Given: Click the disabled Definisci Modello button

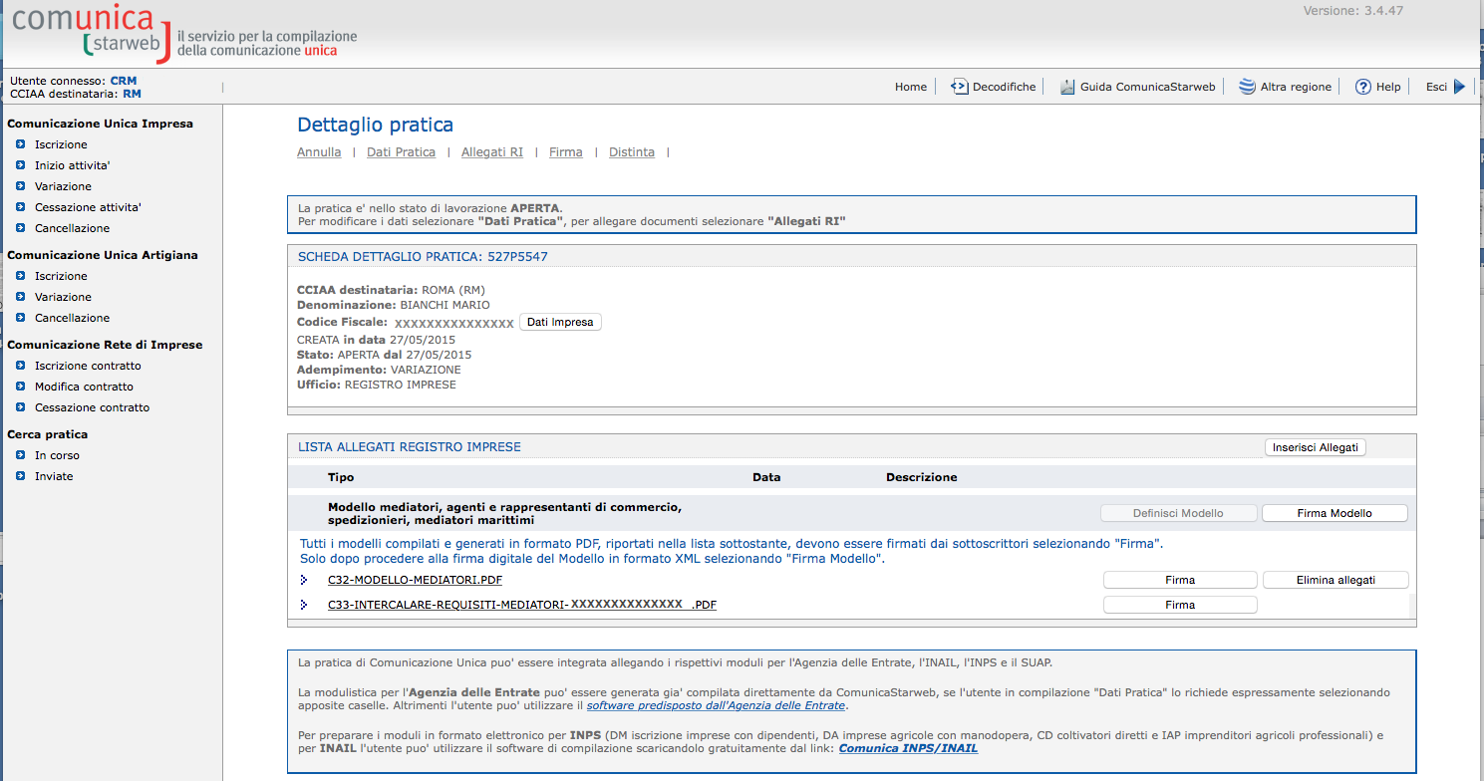Looking at the screenshot, I should point(1178,513).
